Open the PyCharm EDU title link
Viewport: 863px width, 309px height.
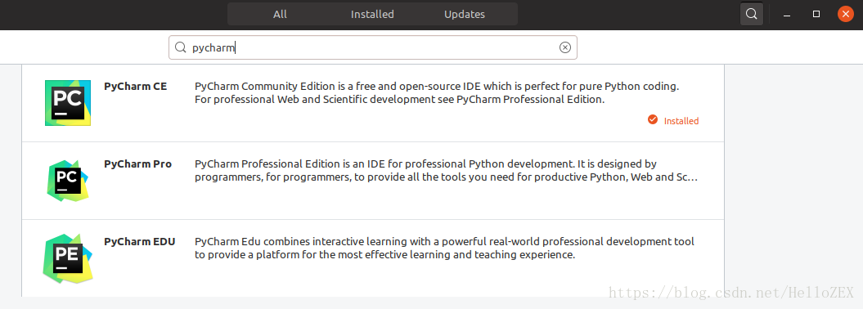[140, 242]
